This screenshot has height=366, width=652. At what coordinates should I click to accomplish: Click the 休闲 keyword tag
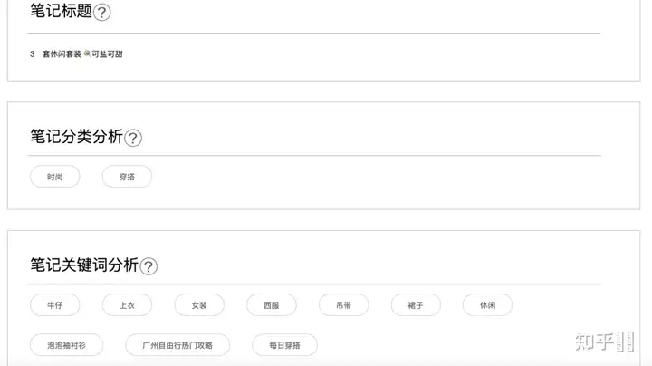pos(488,305)
